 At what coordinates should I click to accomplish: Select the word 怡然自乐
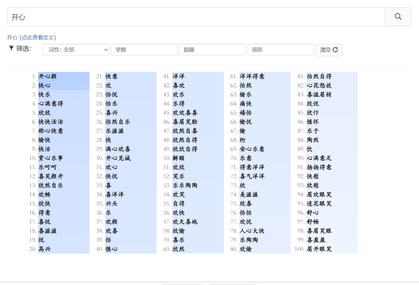point(118,122)
